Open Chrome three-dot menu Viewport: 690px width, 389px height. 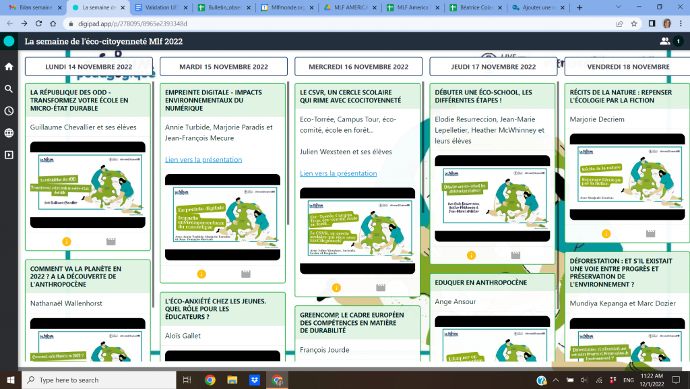pyautogui.click(x=681, y=24)
